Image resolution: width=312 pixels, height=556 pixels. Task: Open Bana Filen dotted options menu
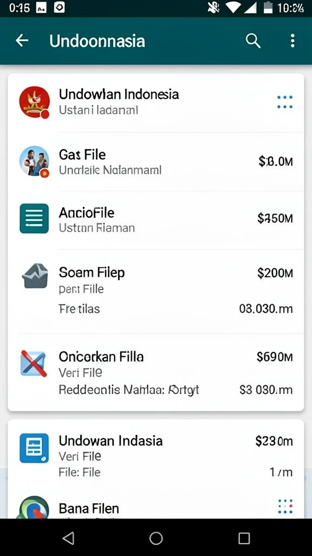coord(285,507)
